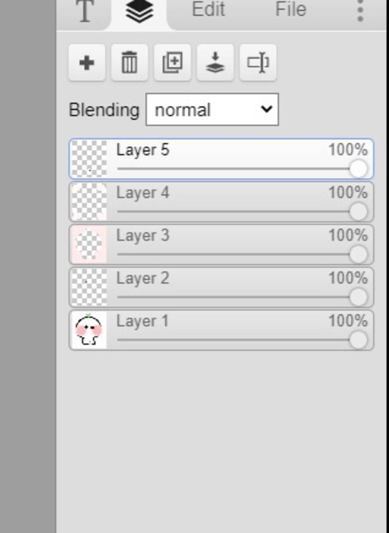Open the Layers tab icon

point(139,11)
